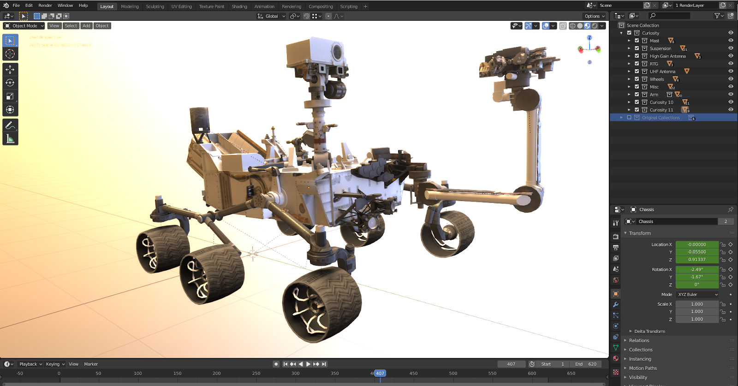
Task: Expand the Relations panel
Action: click(x=639, y=340)
